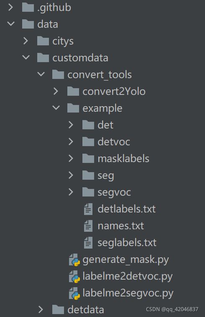The image size is (205, 317).
Task: Collapse the customdata folder chevron
Action: [26, 58]
